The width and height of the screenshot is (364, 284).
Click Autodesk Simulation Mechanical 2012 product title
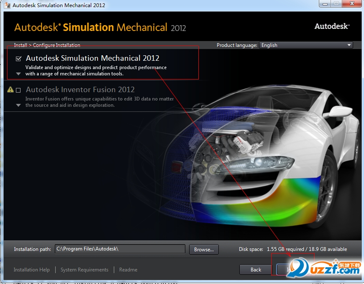tap(92, 58)
